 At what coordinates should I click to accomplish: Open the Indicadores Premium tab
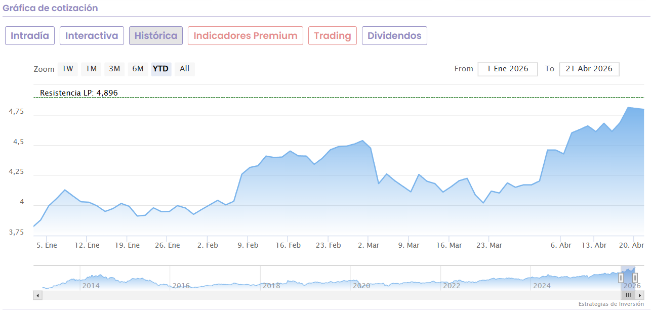point(246,36)
